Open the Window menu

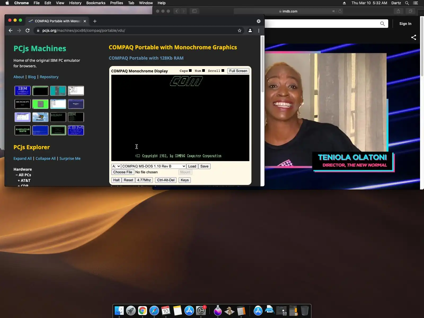pos(146,3)
